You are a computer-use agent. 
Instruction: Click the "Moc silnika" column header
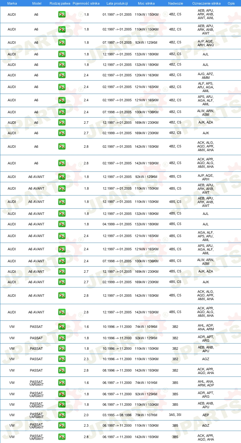pyautogui.click(x=146, y=3)
